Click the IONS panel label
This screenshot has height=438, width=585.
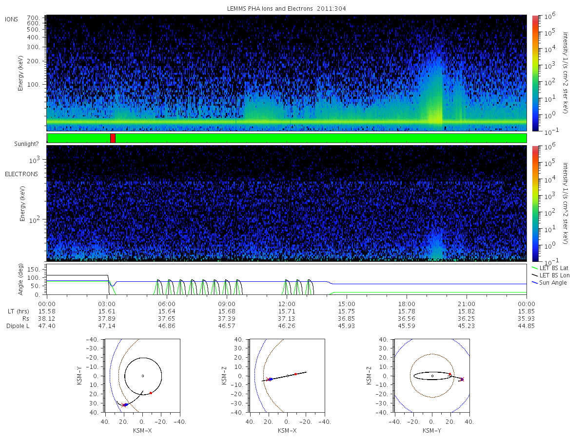[12, 19]
